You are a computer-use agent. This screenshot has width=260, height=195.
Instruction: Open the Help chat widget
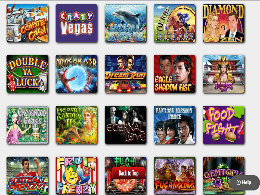click(245, 183)
